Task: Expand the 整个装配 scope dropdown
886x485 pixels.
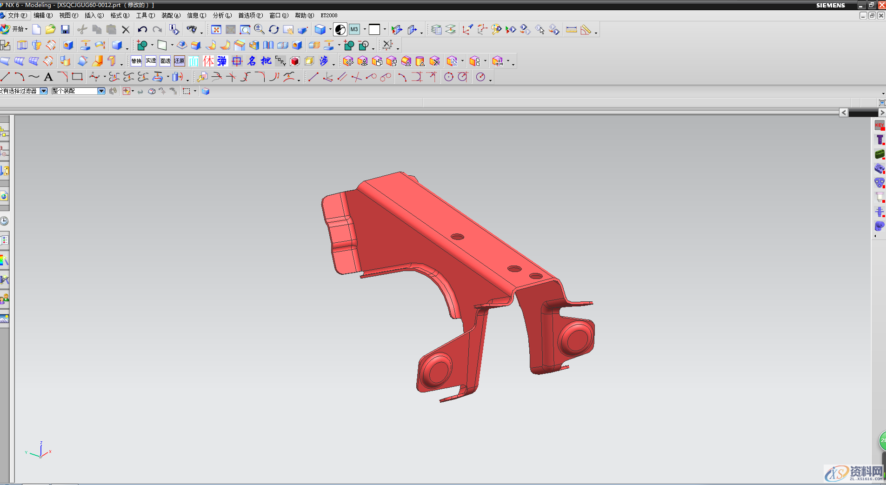Action: click(x=101, y=91)
